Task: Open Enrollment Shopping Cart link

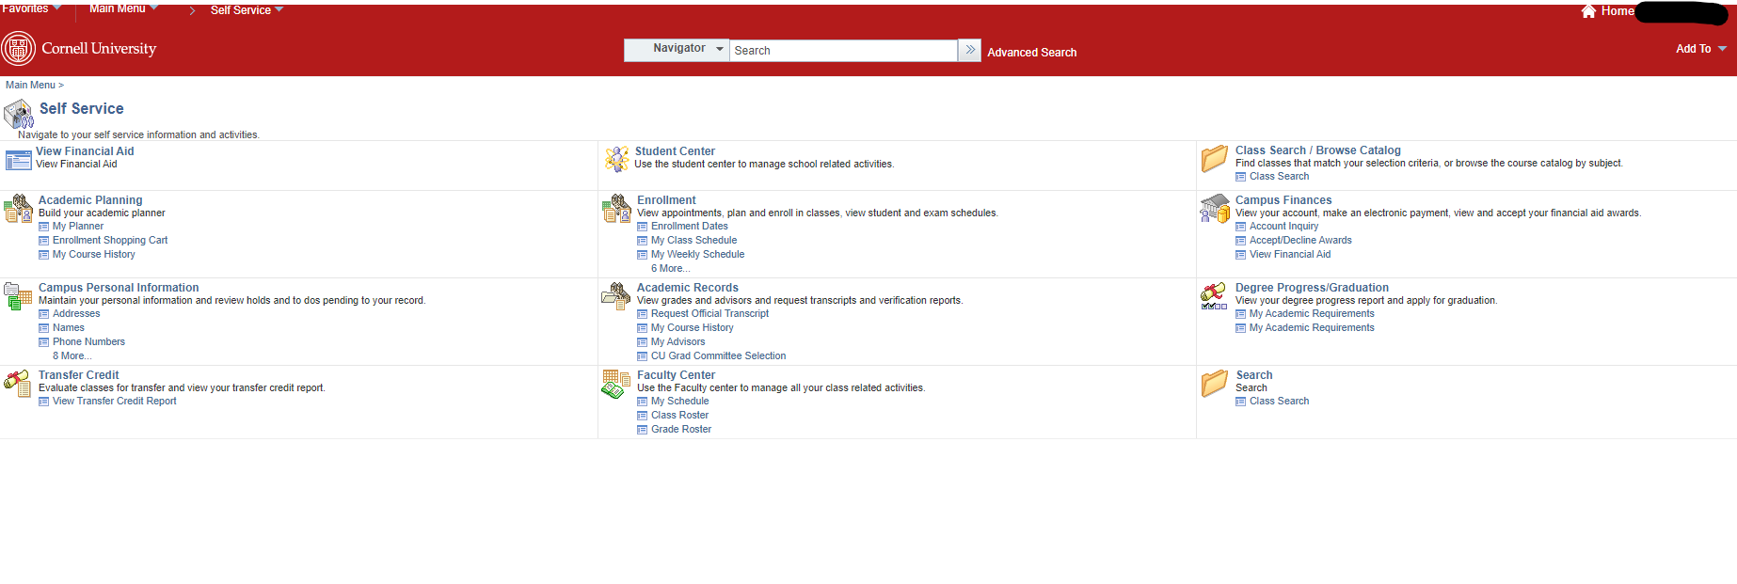Action: pos(110,241)
